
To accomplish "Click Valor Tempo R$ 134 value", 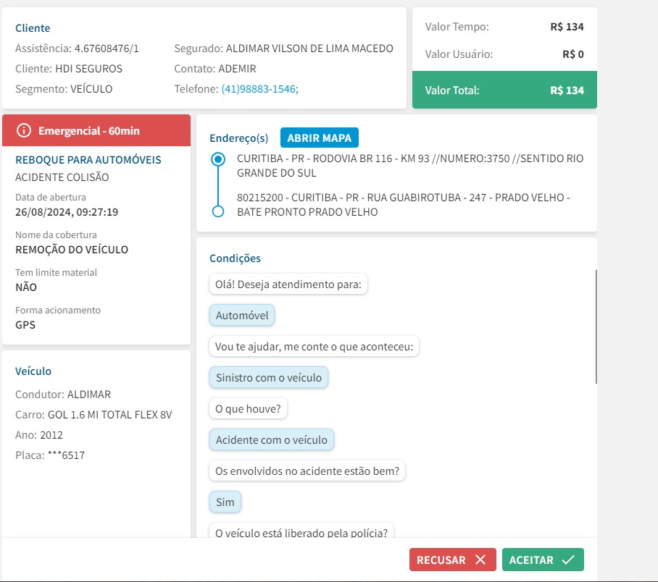I will pos(567,27).
